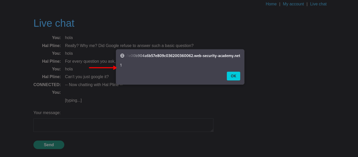Click the textarea resize handle corner

[212, 130]
